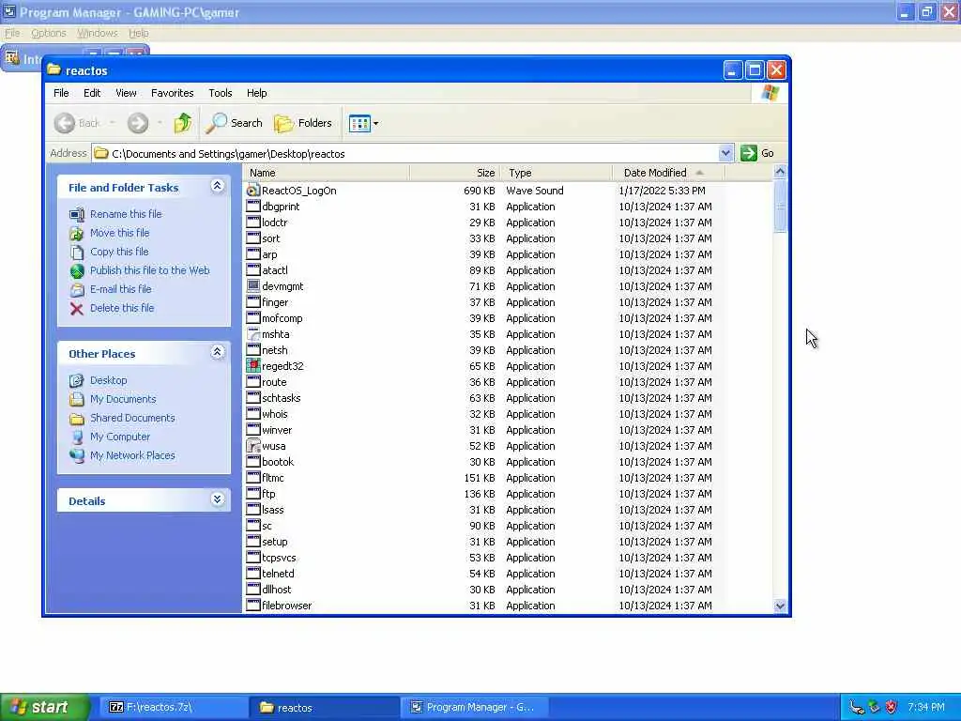Open My Documents in Other Places
The height and width of the screenshot is (721, 961).
coord(123,399)
